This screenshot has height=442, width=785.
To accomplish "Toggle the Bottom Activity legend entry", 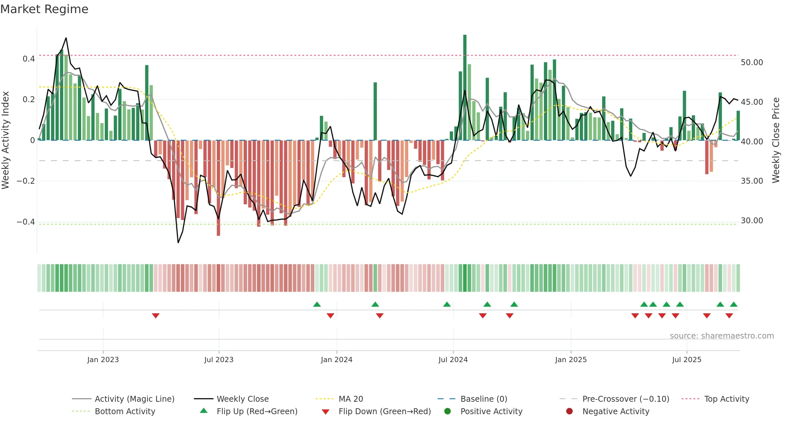I will [113, 411].
